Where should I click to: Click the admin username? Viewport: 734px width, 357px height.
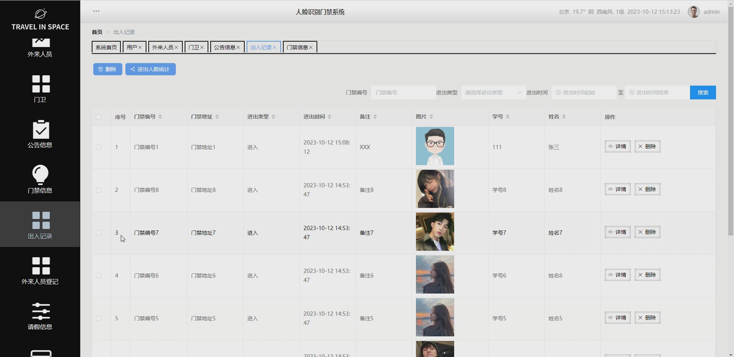(x=711, y=12)
